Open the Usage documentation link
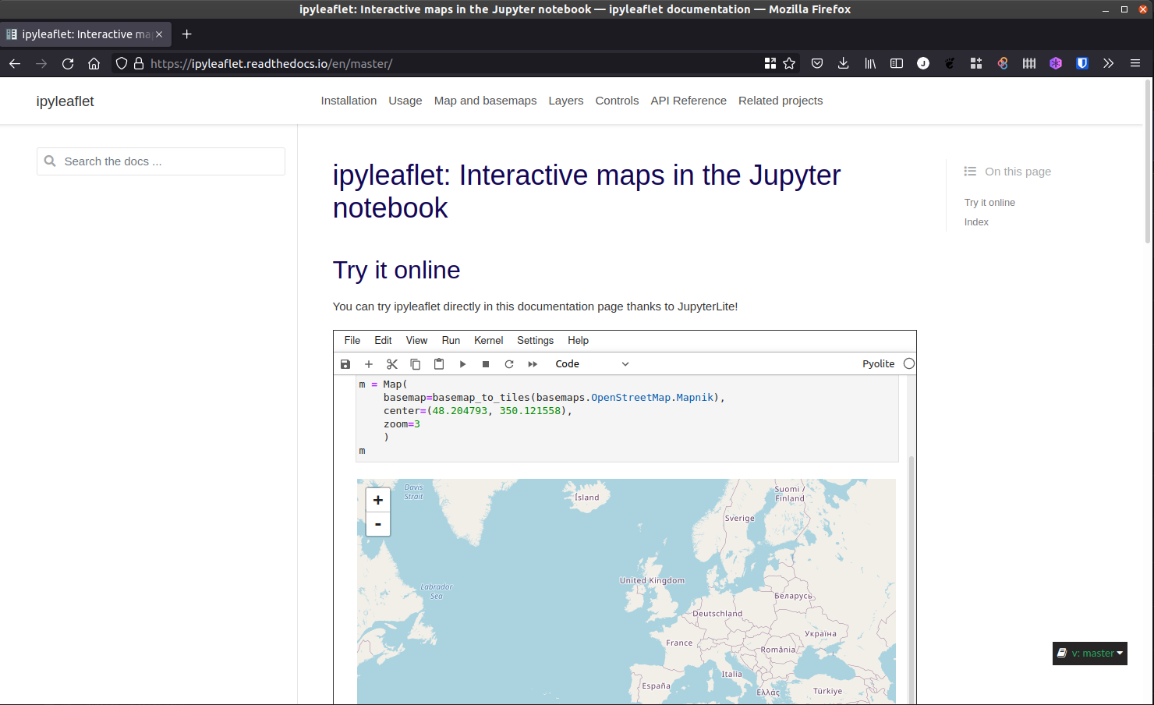The image size is (1154, 705). pos(405,101)
